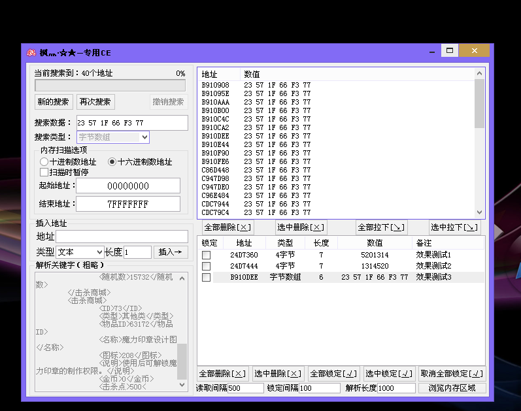Select result row B910B00

click(x=337, y=110)
